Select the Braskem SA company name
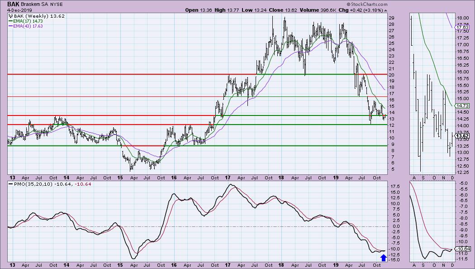Viewport: 475px width, 269px height. 33,5
